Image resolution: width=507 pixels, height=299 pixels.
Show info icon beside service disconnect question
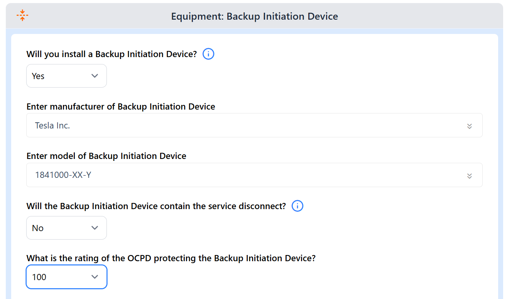[x=297, y=206]
